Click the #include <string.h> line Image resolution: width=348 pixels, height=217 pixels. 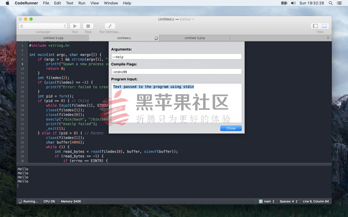pos(49,45)
